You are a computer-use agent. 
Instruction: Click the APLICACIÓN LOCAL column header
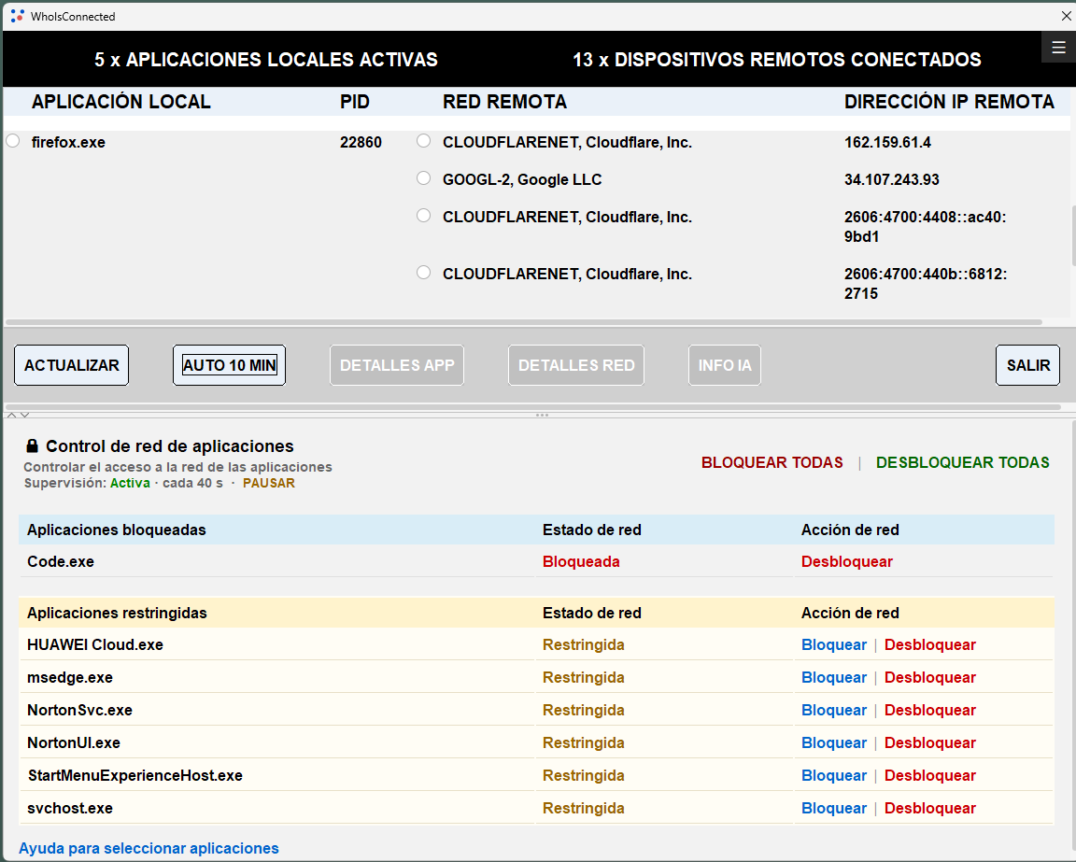[x=120, y=102]
